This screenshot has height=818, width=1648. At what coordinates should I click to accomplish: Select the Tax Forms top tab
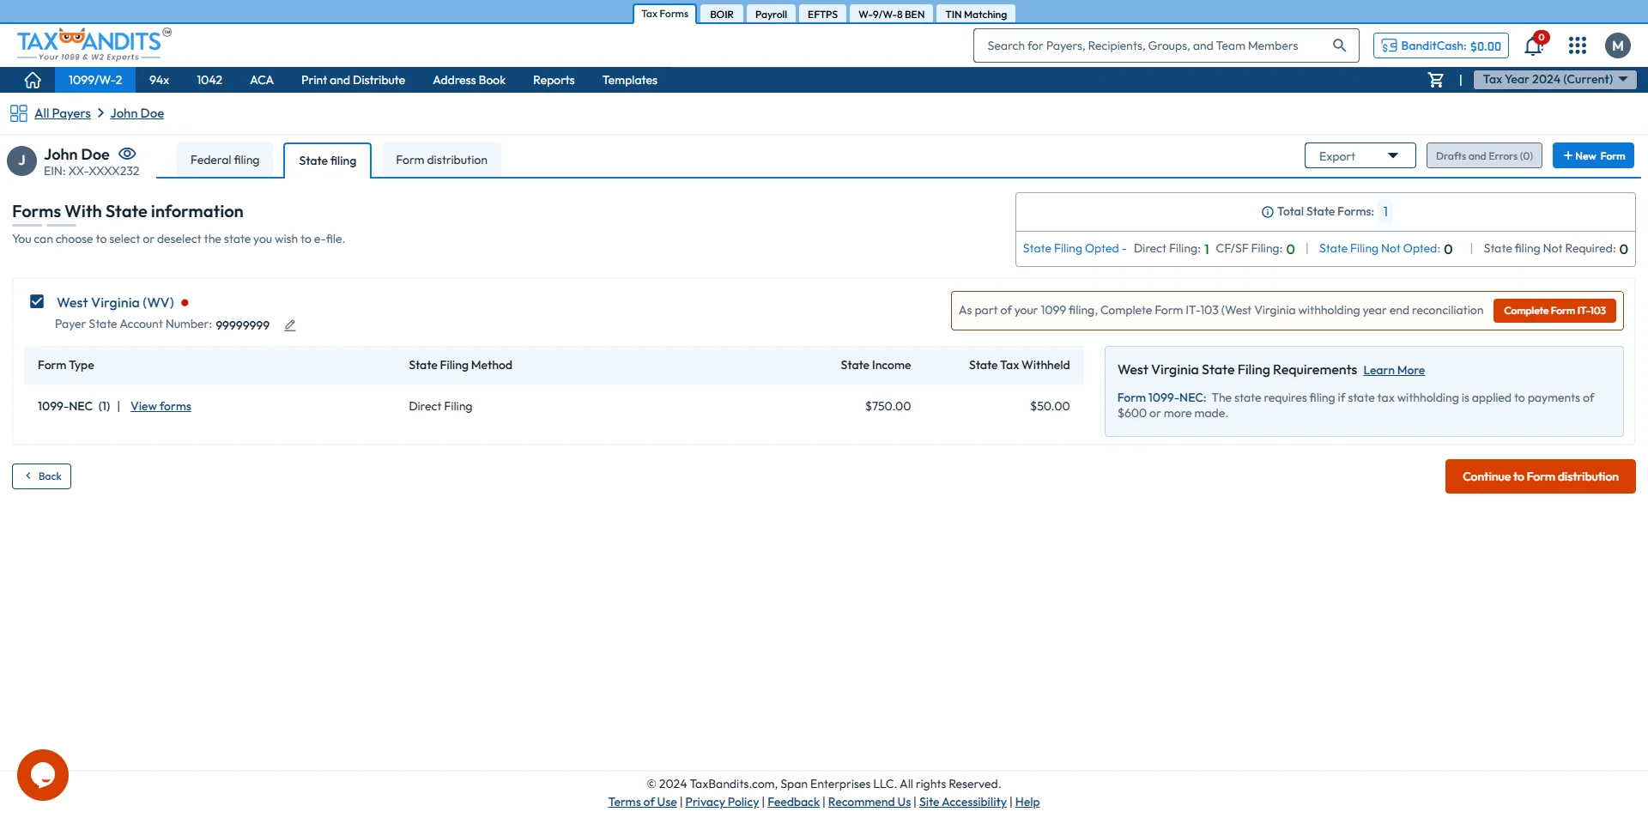[664, 14]
